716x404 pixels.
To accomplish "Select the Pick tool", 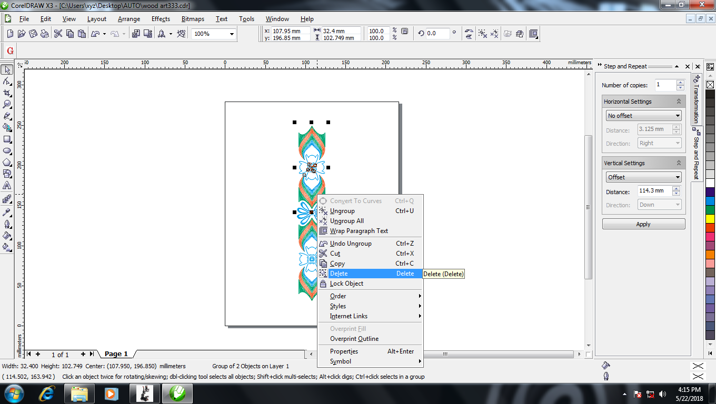I will coord(7,69).
